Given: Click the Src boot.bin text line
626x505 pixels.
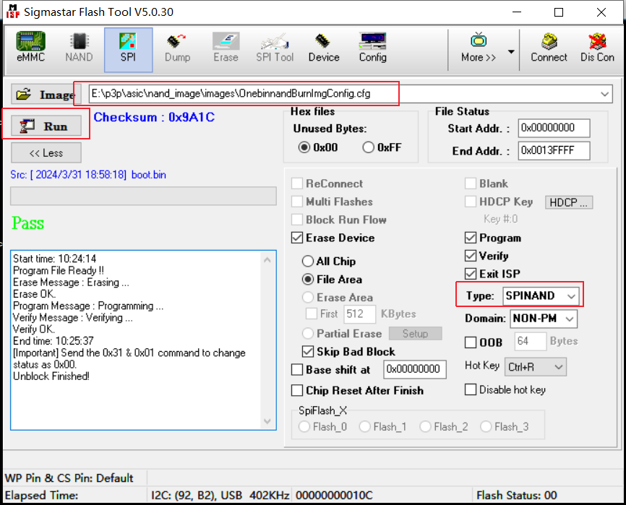Looking at the screenshot, I should pos(88,175).
